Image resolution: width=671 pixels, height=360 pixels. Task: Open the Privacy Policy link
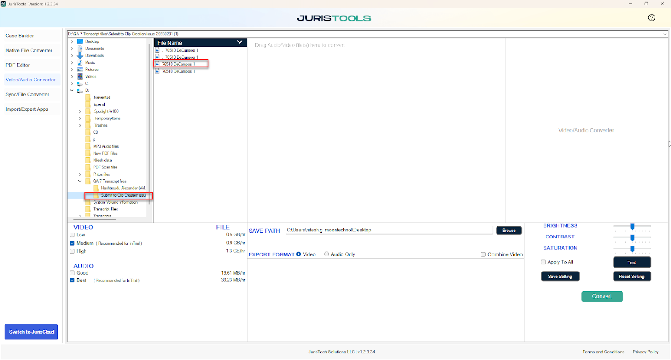645,352
